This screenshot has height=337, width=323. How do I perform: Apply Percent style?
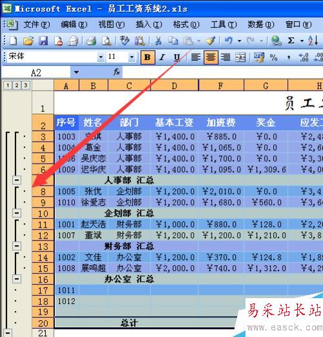273,58
